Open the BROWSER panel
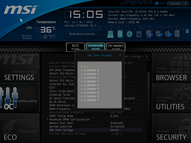Screen dimensions: 191x143 click(171, 68)
